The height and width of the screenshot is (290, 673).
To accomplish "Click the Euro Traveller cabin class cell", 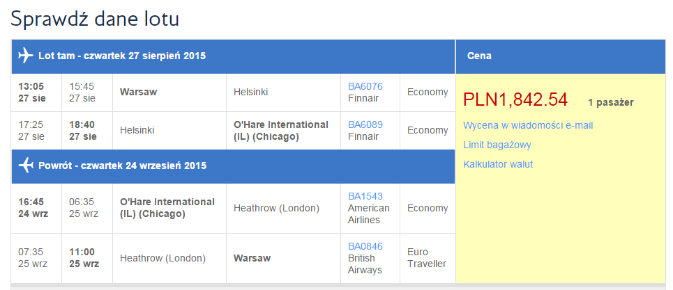I will click(x=428, y=258).
